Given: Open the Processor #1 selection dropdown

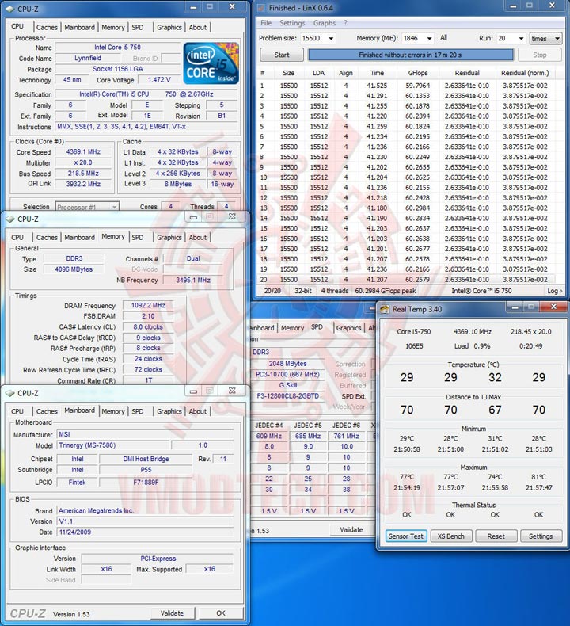Looking at the screenshot, I should [87, 207].
